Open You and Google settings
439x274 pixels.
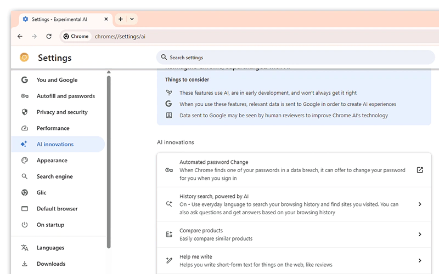coord(57,80)
